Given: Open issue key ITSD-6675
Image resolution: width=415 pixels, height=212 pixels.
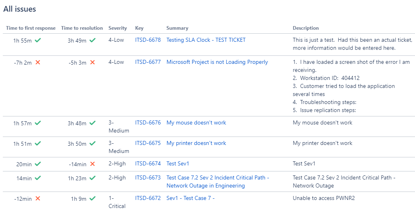Looking at the screenshot, I should (x=148, y=143).
